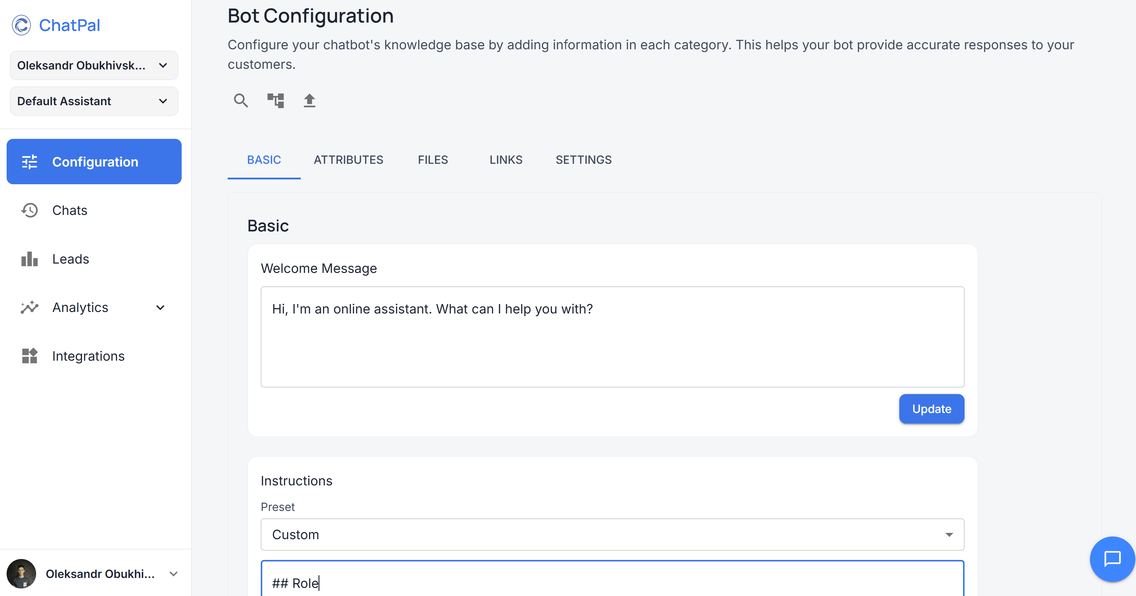The image size is (1136, 596).
Task: Open the Preset Custom dropdown
Action: (612, 534)
